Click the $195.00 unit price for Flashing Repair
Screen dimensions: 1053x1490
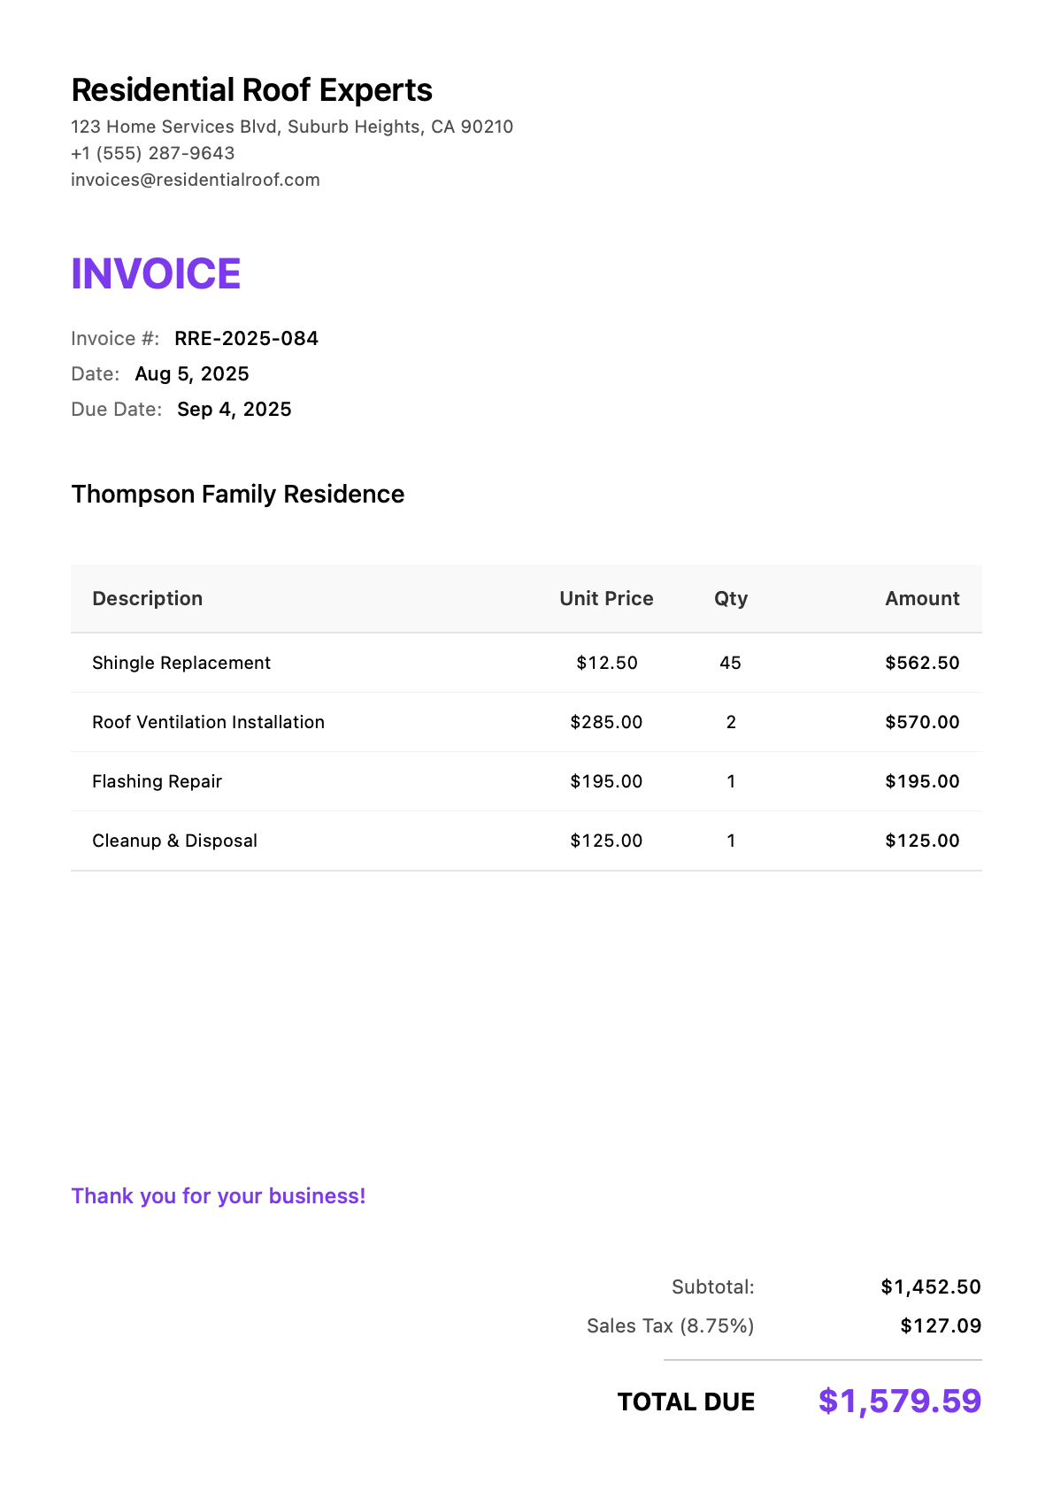(606, 781)
